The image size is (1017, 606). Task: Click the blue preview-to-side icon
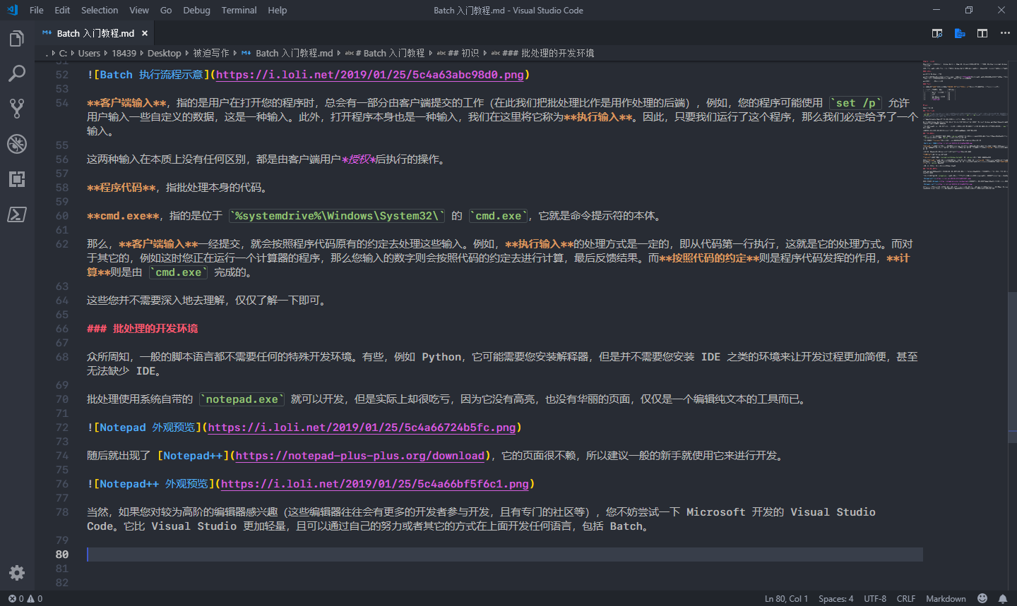pos(960,33)
